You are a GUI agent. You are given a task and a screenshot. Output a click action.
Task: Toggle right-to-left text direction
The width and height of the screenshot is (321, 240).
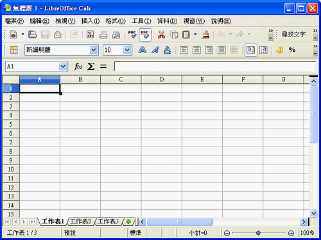click(x=263, y=50)
